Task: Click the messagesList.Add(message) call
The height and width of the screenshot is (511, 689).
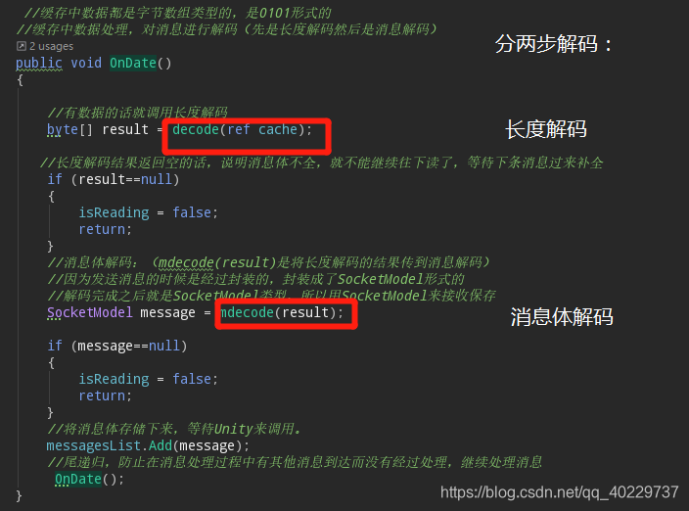Action: point(148,445)
